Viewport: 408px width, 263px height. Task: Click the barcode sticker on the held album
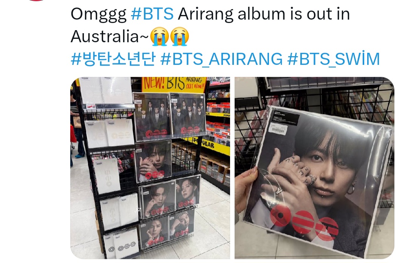point(278,129)
